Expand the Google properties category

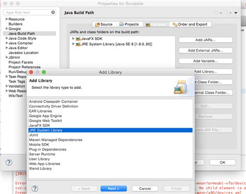7,28
